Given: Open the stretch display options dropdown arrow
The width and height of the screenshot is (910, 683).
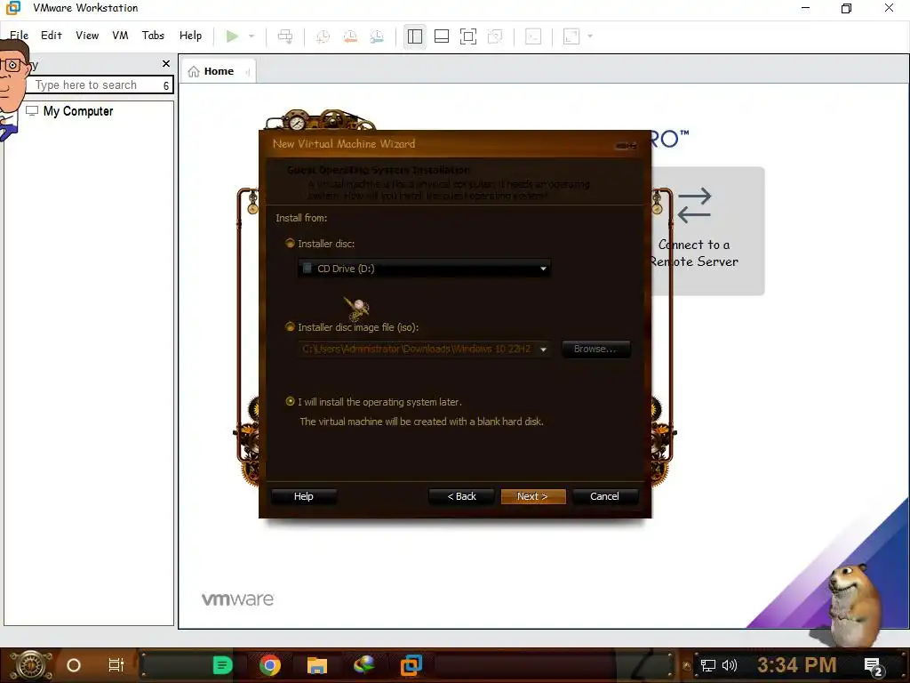Looking at the screenshot, I should (x=590, y=36).
